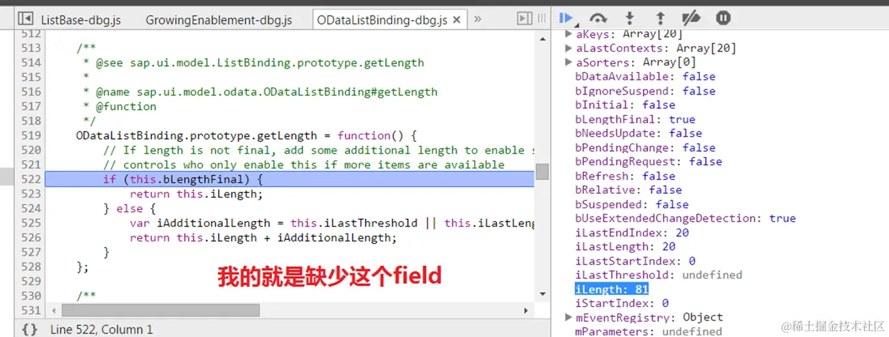Viewport: 889px width, 337px height.
Task: Click bUseExtendedChangeDetection: true property
Action: pyautogui.click(x=685, y=218)
